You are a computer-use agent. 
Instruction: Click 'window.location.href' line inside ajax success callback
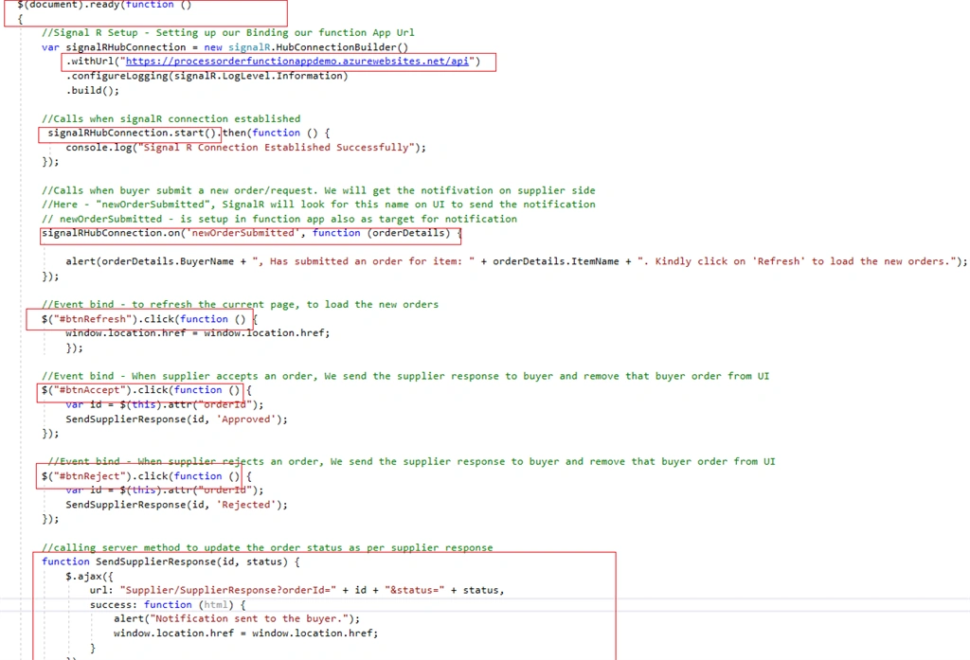coord(245,633)
